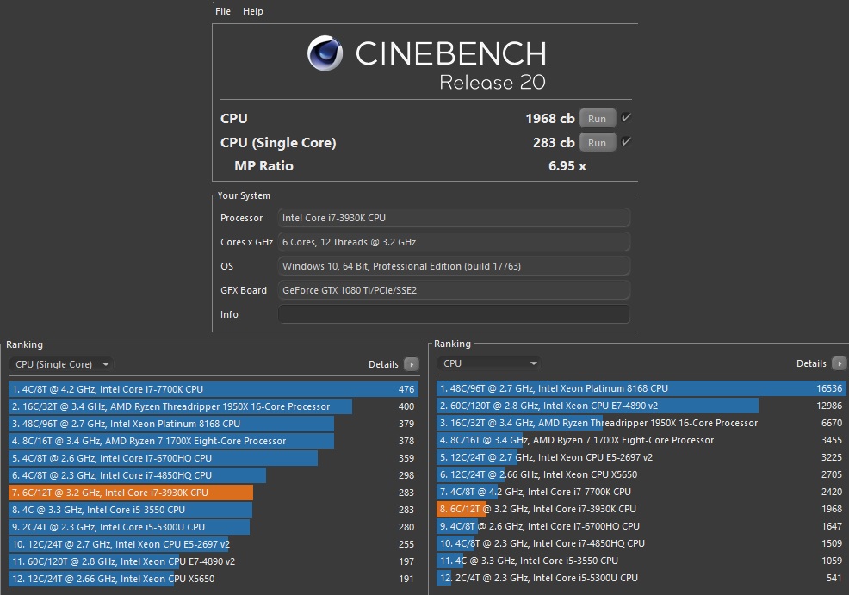849x595 pixels.
Task: Click the Cores x GHz field showing 6 Cores
Action: pyautogui.click(x=454, y=242)
